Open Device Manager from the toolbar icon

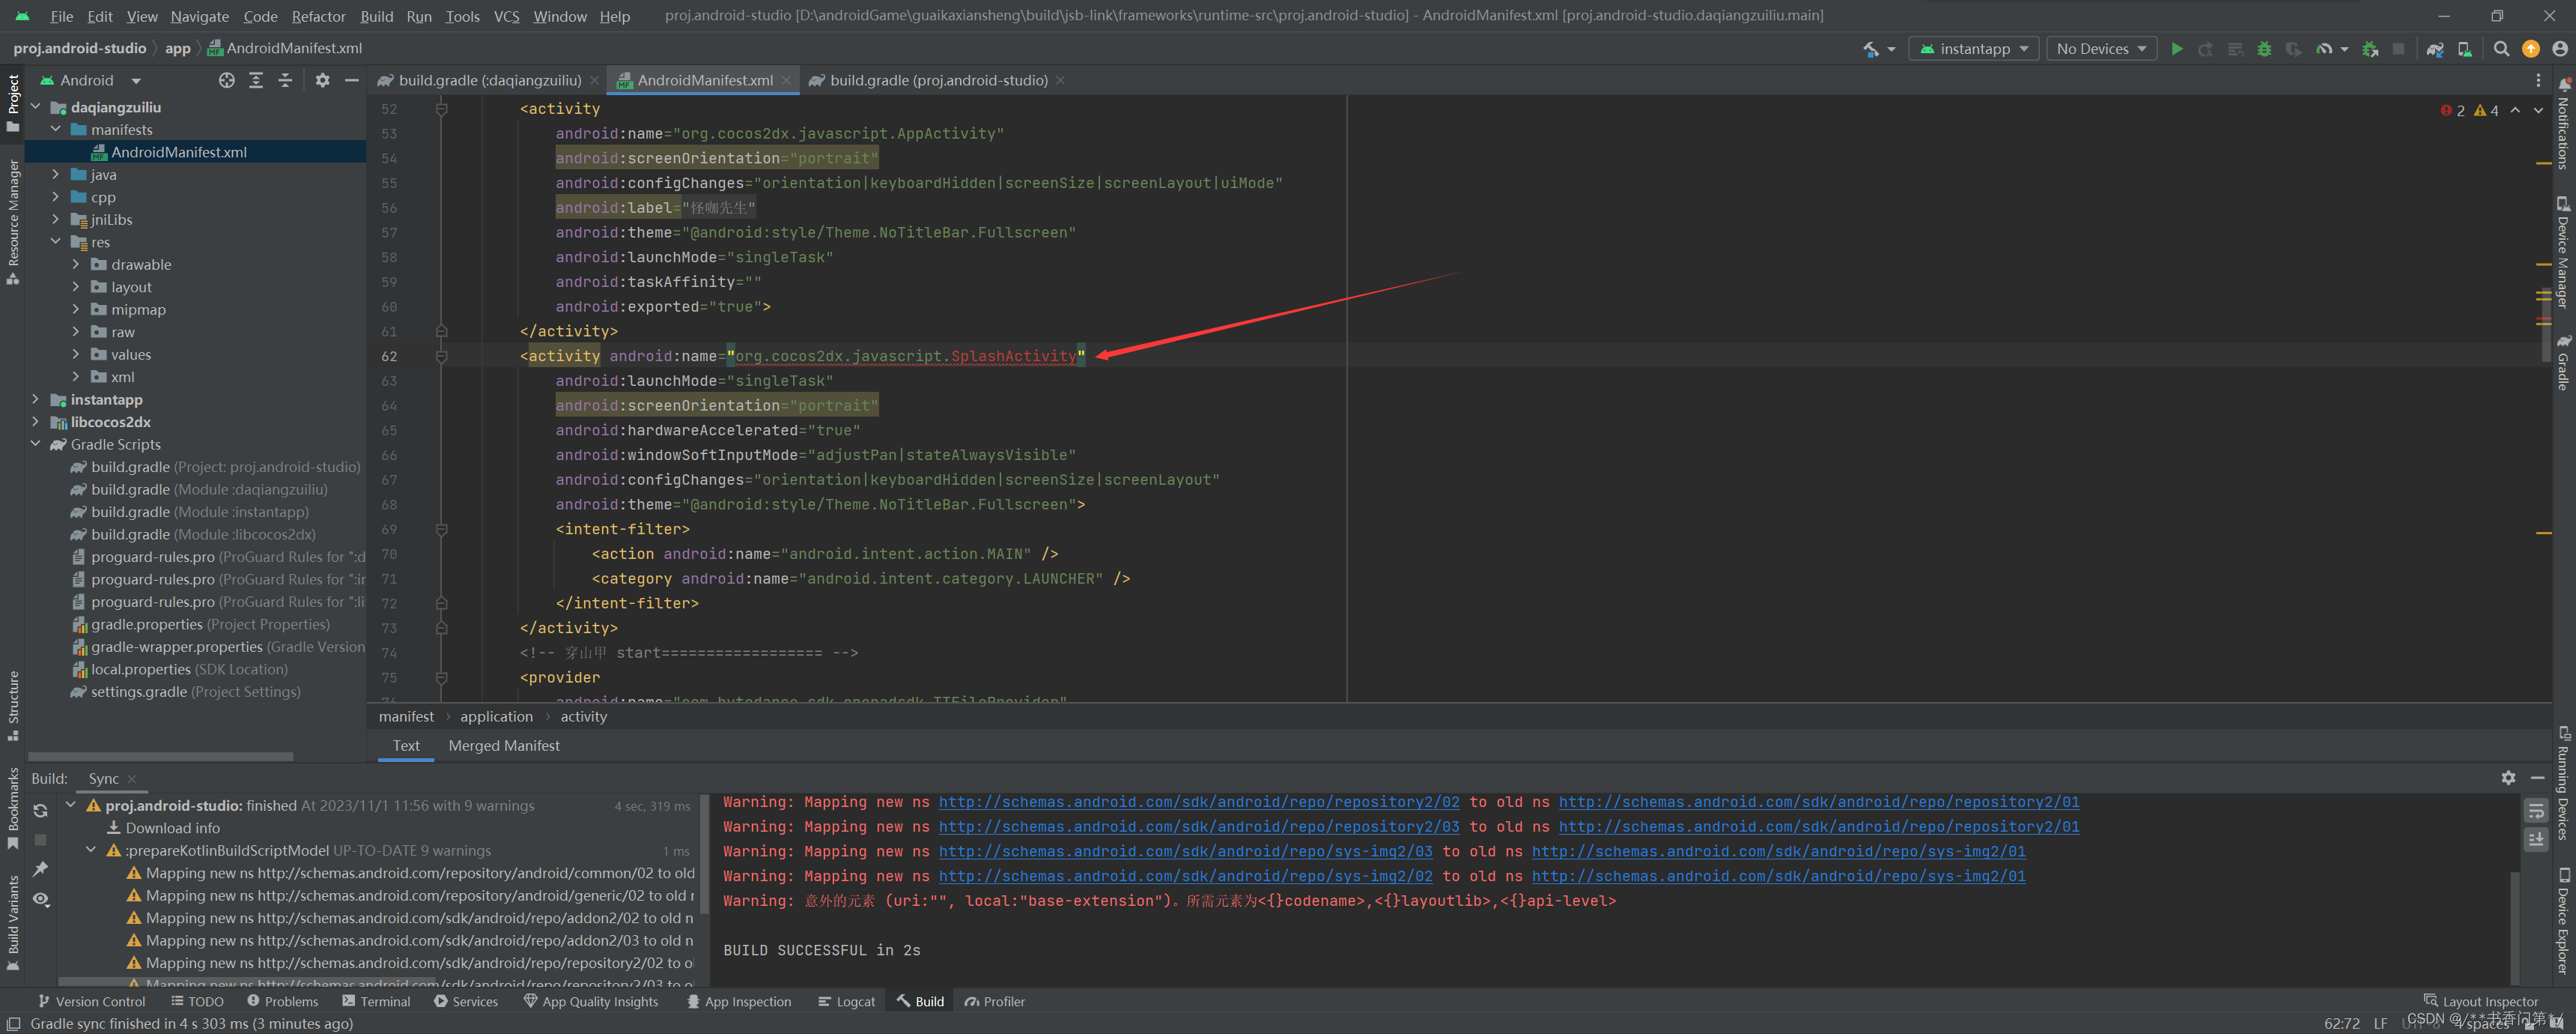tap(2464, 49)
